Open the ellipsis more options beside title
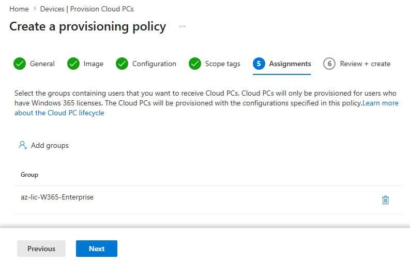410x261 pixels. (183, 26)
